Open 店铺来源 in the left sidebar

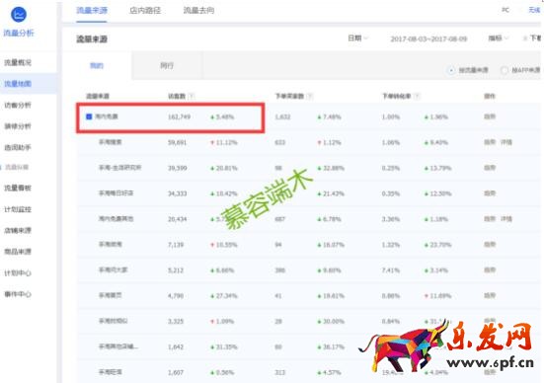tap(18, 230)
